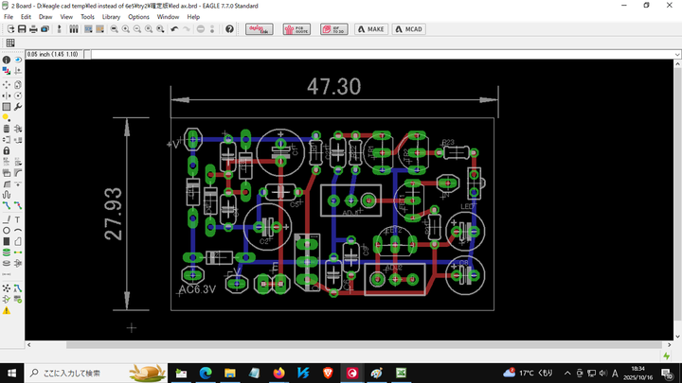Image resolution: width=682 pixels, height=383 pixels.
Task: Click the Zoom to fit icon
Action: 114,29
